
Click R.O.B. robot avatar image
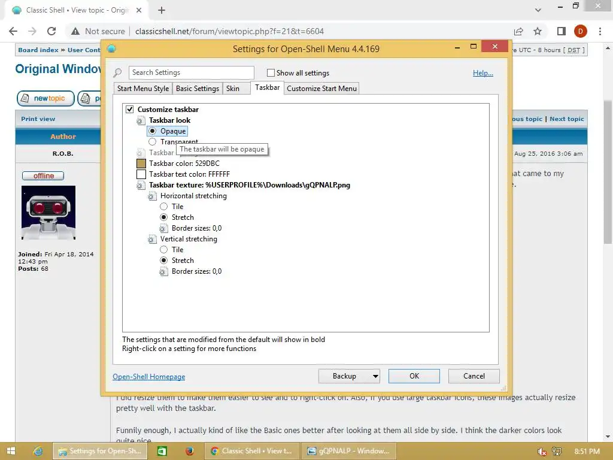coord(48,213)
